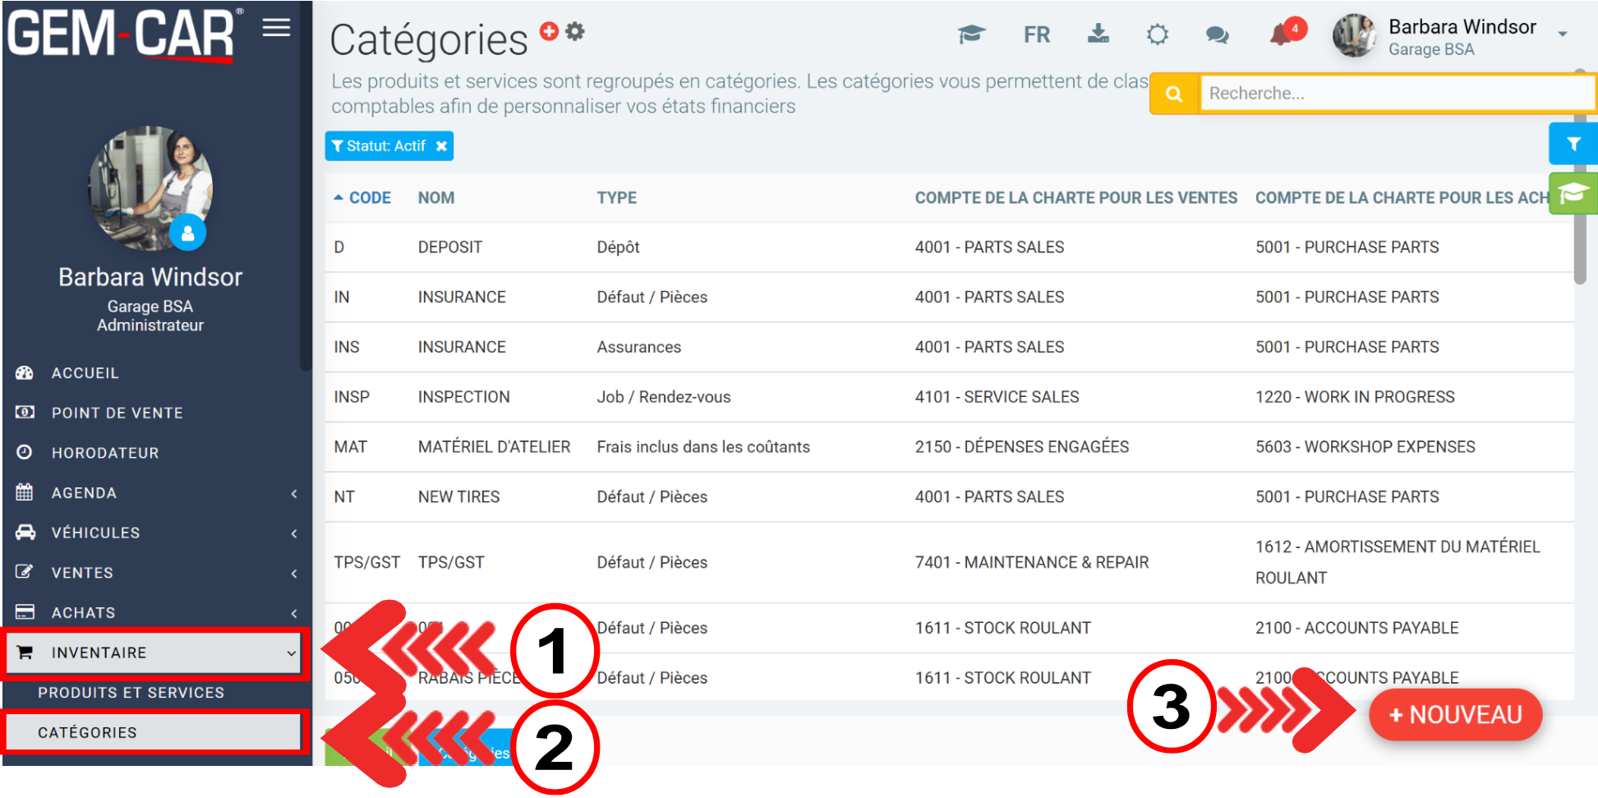This screenshot has width=1598, height=798.
Task: Open the graduation cap training icon in header
Action: [971, 35]
